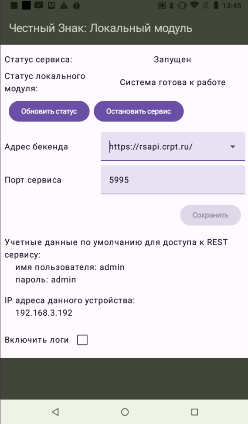Image resolution: width=248 pixels, height=424 pixels.
Task: Tap the vibrate mode status icon
Action: 182,5
